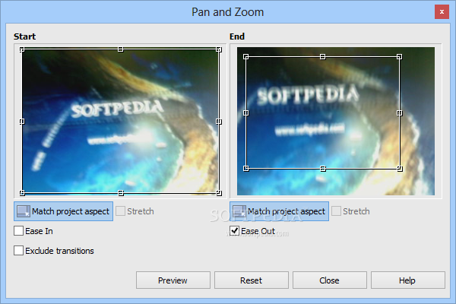Select left-middle handle of End frame

246,113
